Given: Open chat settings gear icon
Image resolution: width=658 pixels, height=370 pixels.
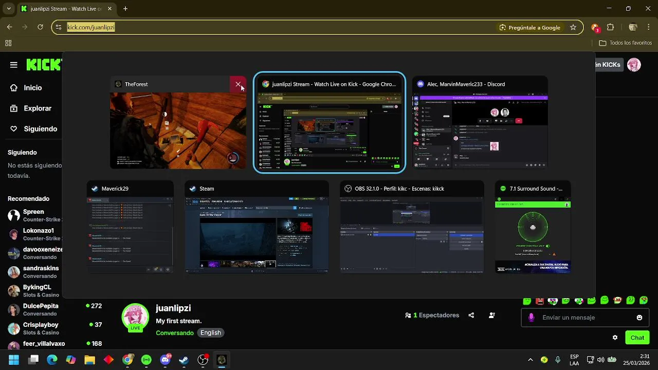Looking at the screenshot, I should 615,338.
